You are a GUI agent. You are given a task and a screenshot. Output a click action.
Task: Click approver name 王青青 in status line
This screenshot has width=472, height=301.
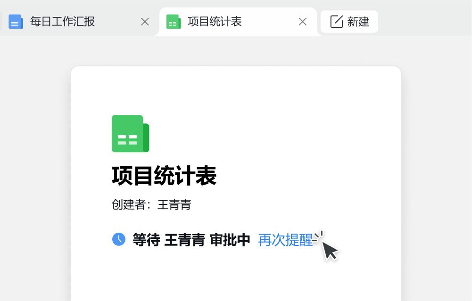coord(185,240)
